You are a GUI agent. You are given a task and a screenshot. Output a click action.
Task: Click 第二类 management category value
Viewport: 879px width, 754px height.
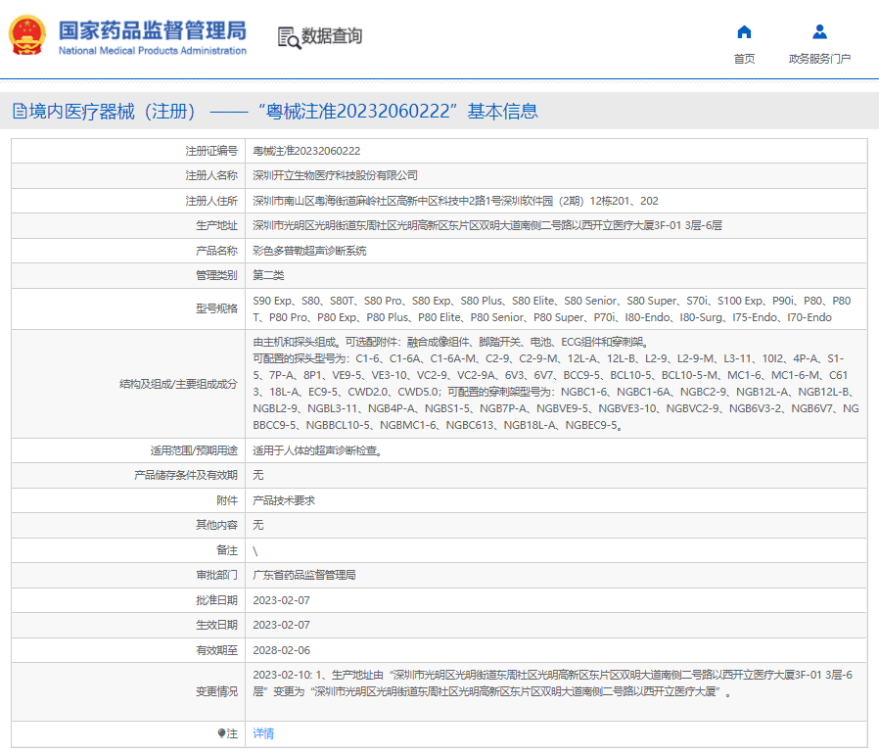coord(268,275)
